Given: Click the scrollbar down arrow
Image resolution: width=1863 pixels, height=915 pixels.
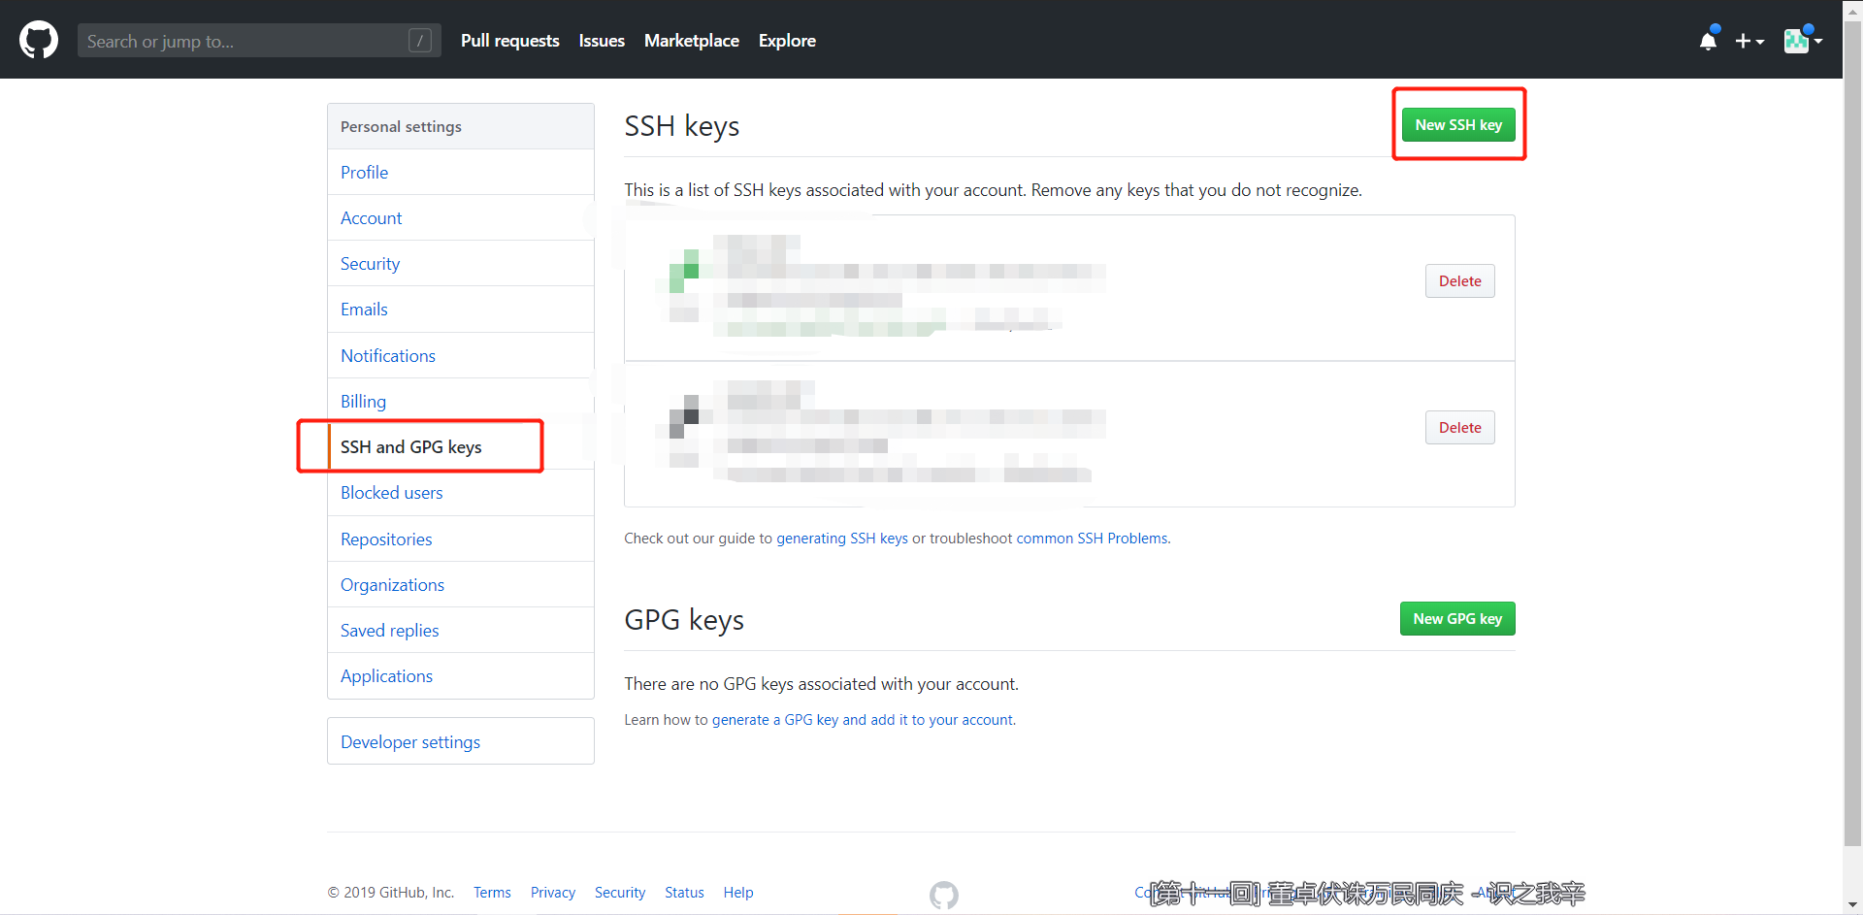Looking at the screenshot, I should [1852, 904].
